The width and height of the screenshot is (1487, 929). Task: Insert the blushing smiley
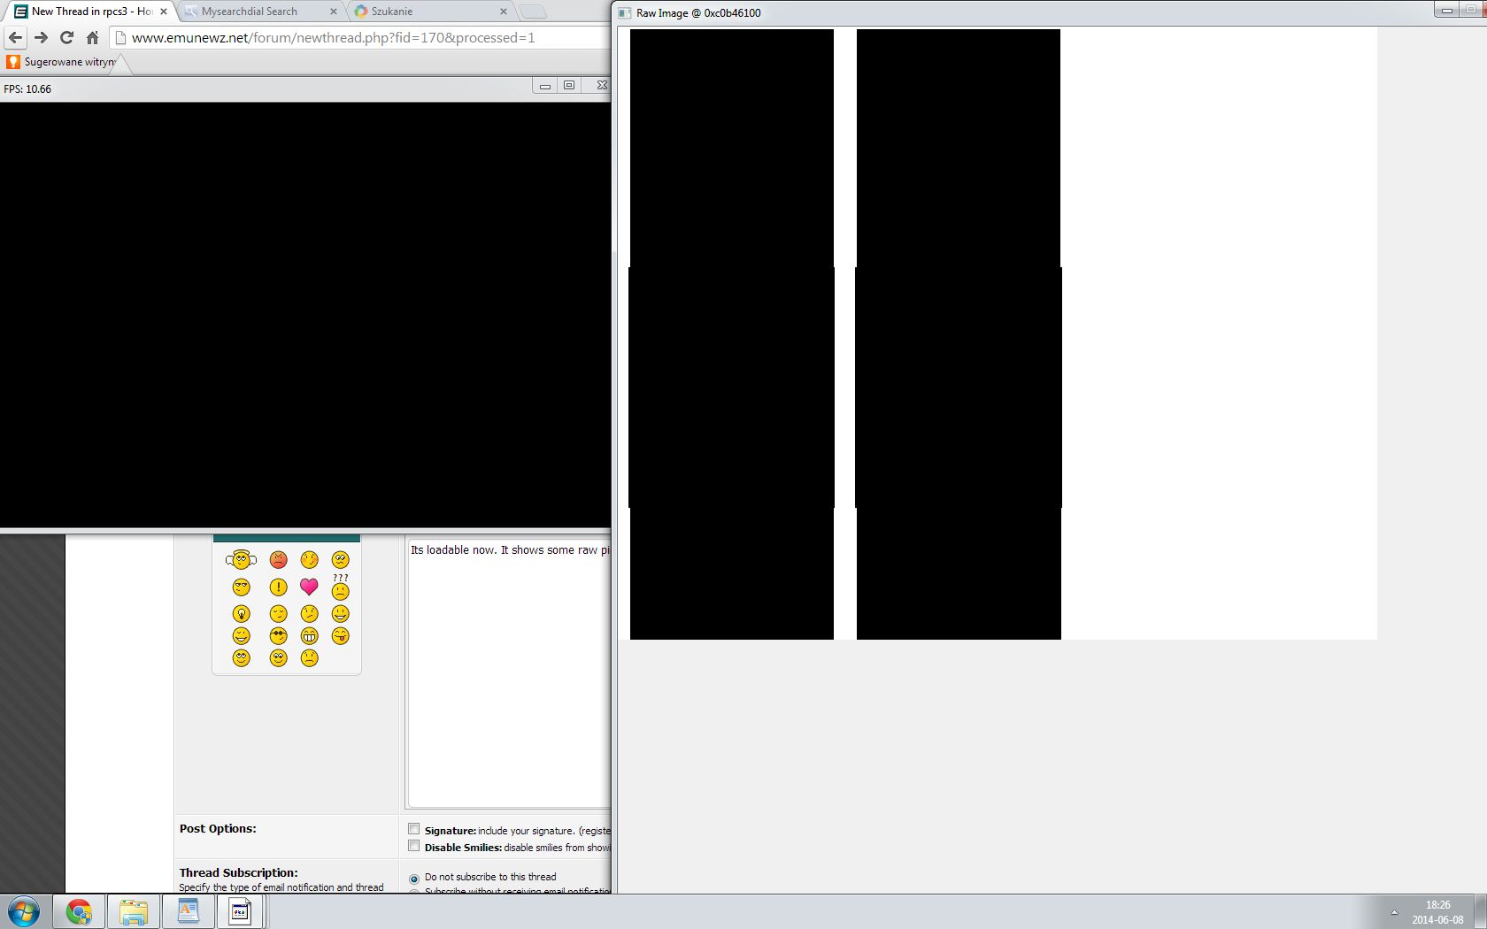309,559
